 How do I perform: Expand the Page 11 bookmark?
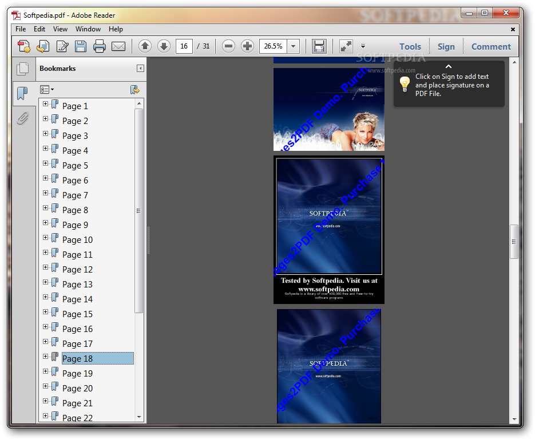45,253
